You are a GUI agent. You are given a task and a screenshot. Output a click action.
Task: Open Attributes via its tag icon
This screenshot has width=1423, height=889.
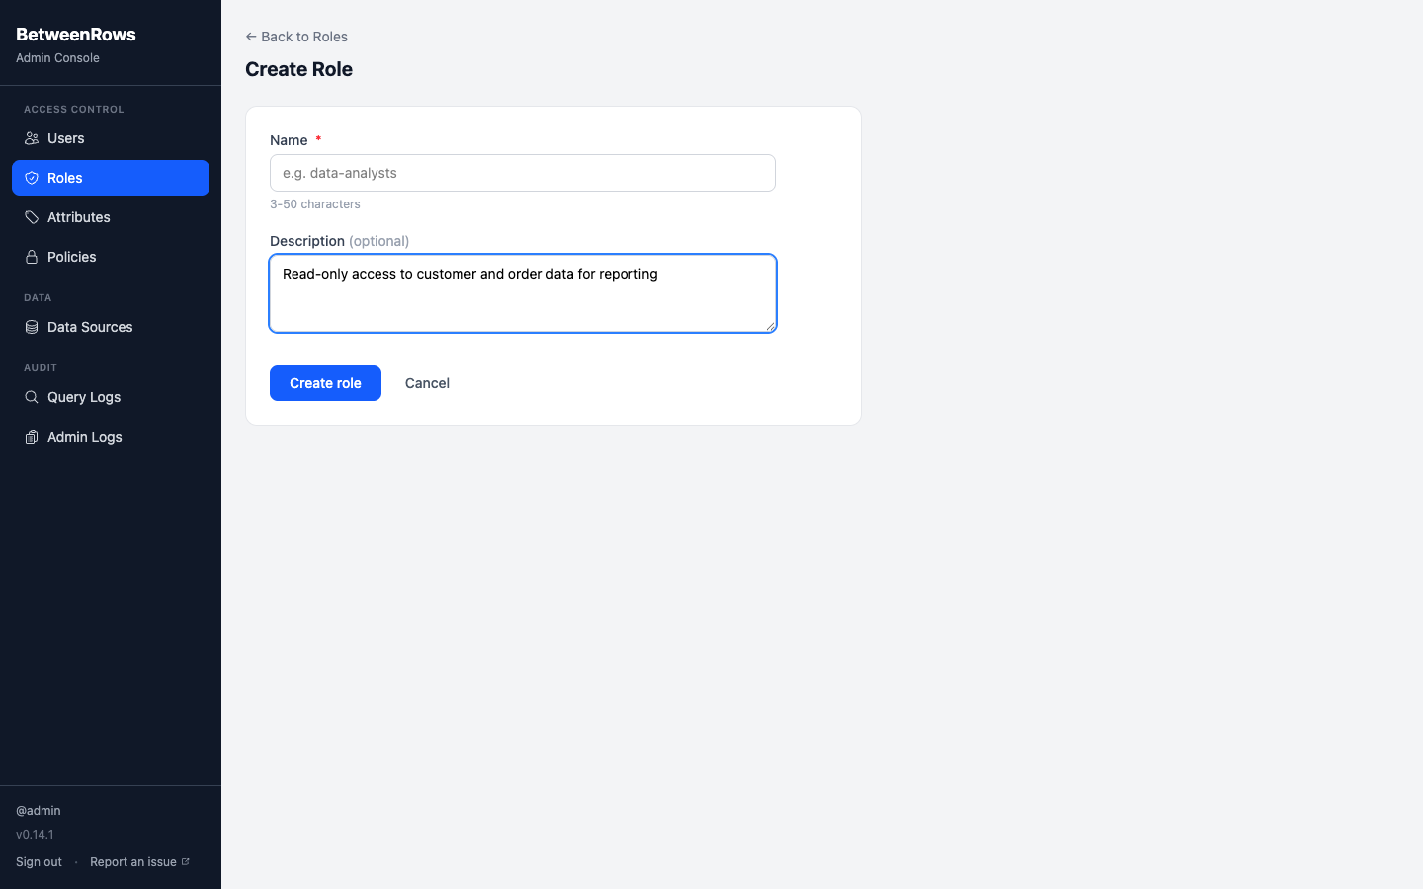tap(32, 217)
